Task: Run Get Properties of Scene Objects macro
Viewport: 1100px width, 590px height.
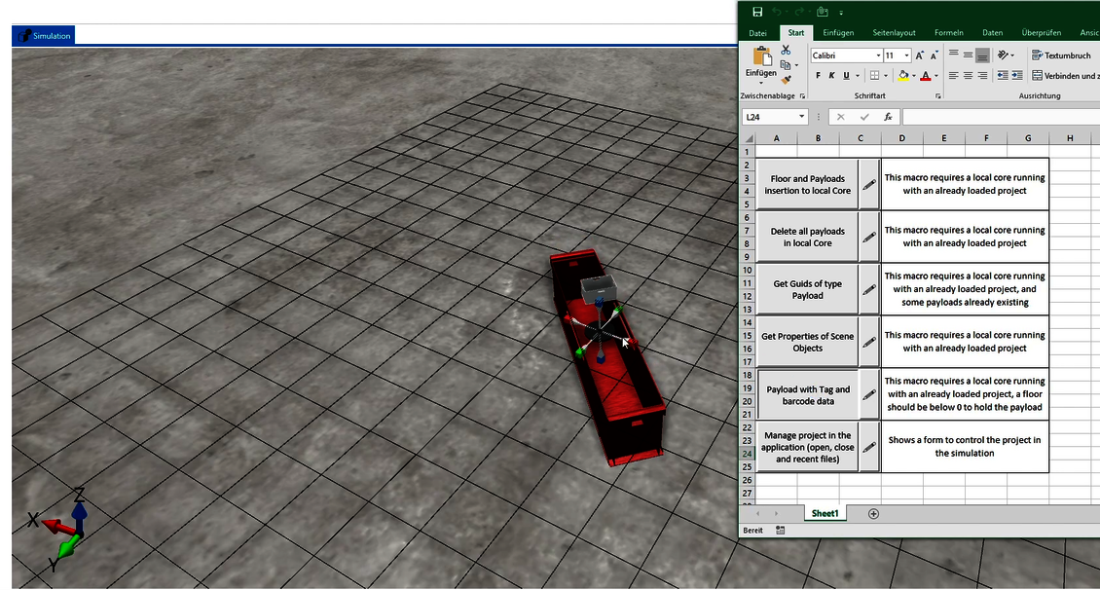Action: (807, 342)
